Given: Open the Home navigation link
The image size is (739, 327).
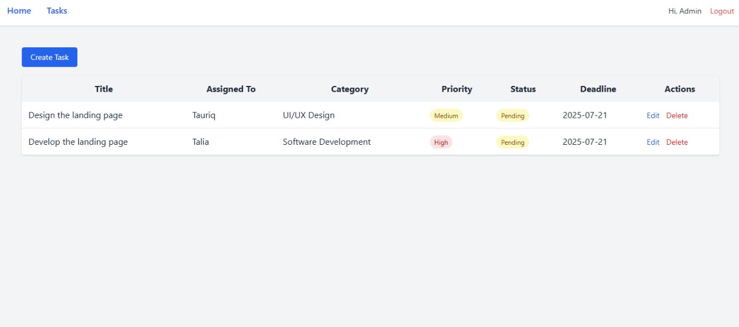Looking at the screenshot, I should click(19, 11).
